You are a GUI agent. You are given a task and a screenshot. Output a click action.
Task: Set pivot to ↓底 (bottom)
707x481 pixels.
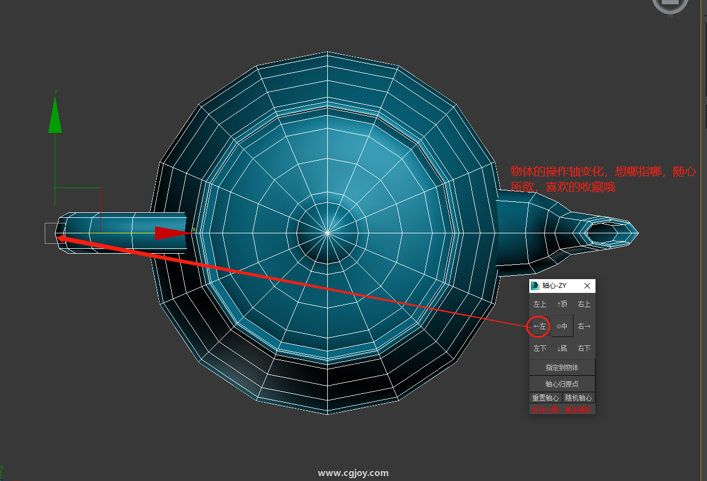(x=562, y=348)
